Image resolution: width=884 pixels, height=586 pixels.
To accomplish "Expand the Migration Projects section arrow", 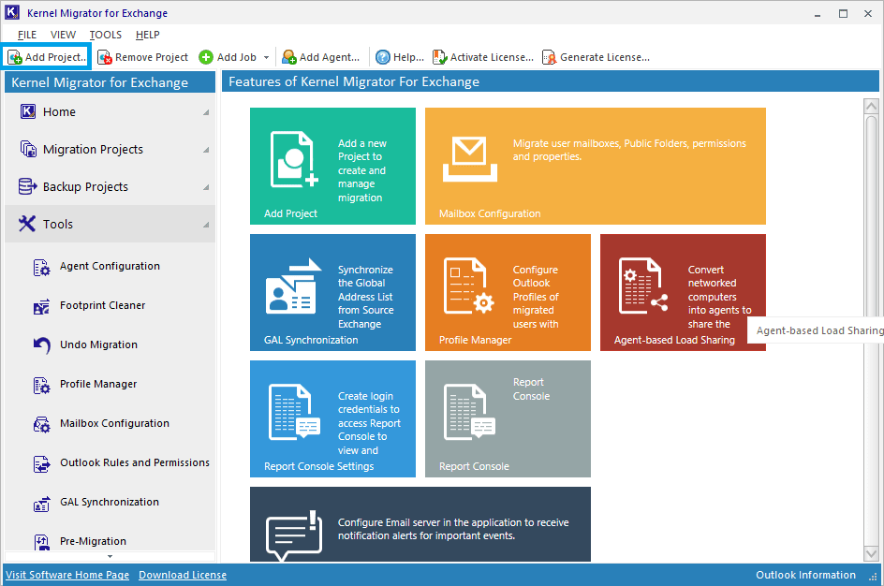I will click(206, 150).
